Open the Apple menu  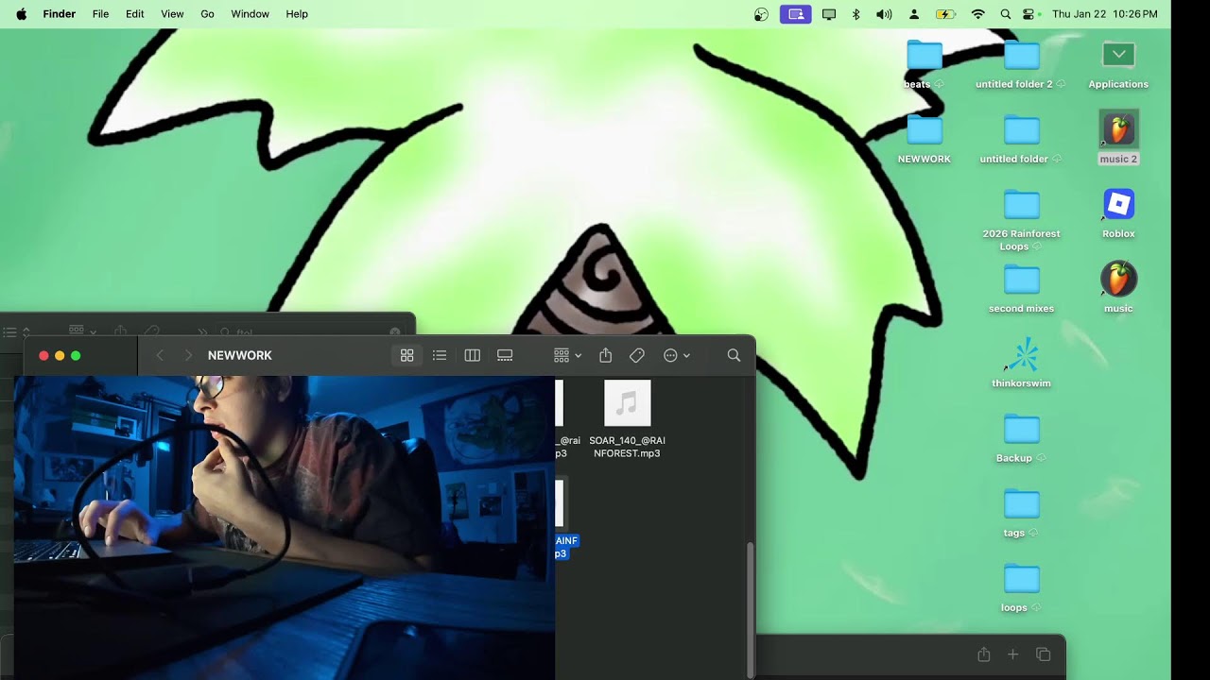click(x=21, y=14)
